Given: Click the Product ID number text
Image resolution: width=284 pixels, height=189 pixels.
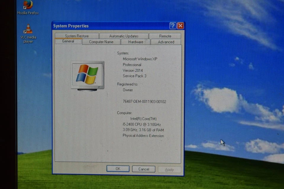Looking at the screenshot, I should pos(144,101).
